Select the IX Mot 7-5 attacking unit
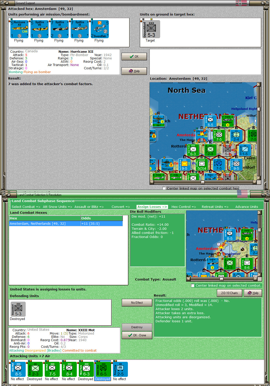 (52, 369)
